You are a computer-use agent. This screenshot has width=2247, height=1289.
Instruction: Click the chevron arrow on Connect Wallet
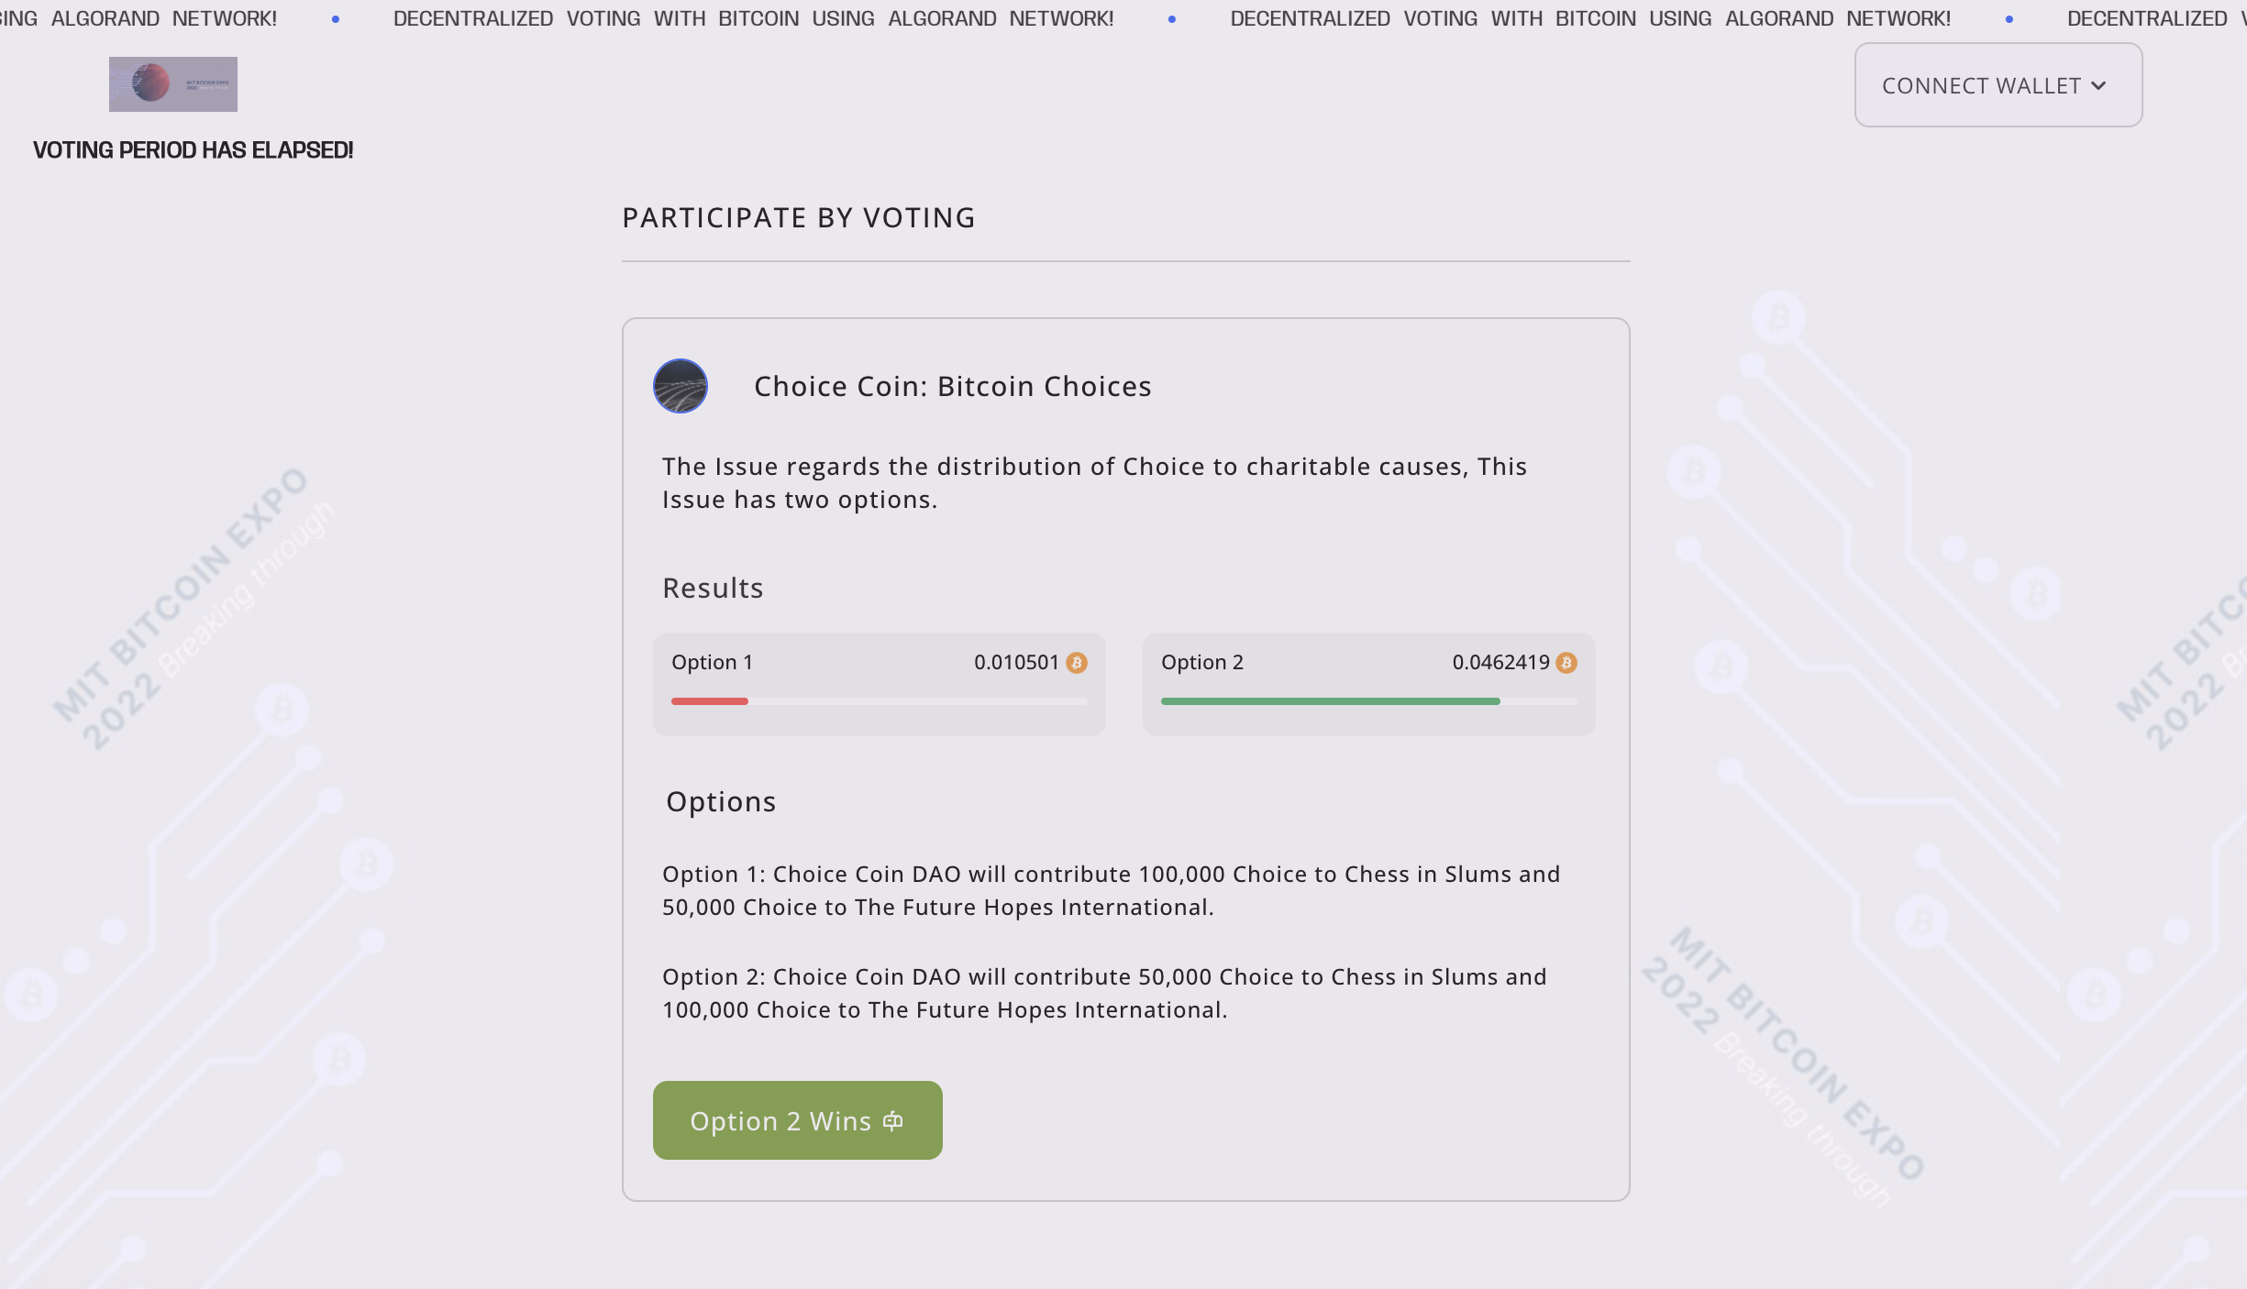click(2098, 86)
